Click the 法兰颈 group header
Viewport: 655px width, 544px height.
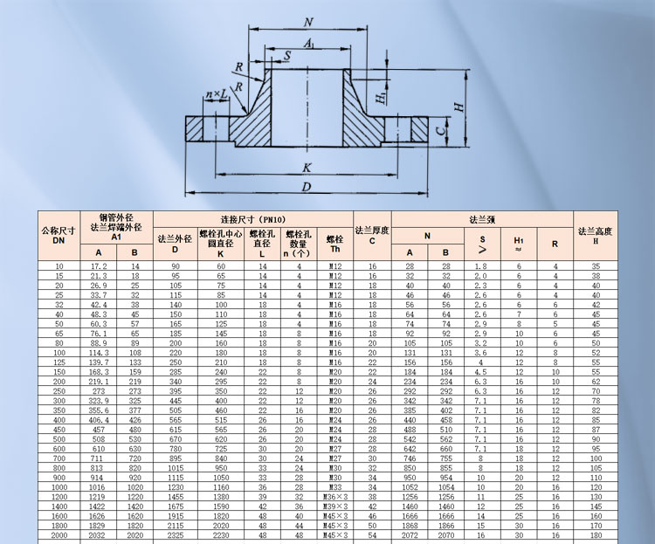click(x=481, y=218)
